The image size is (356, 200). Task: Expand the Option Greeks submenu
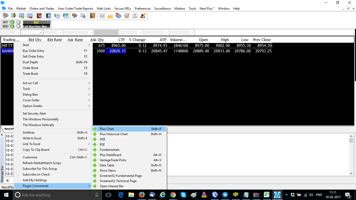[x=53, y=106]
